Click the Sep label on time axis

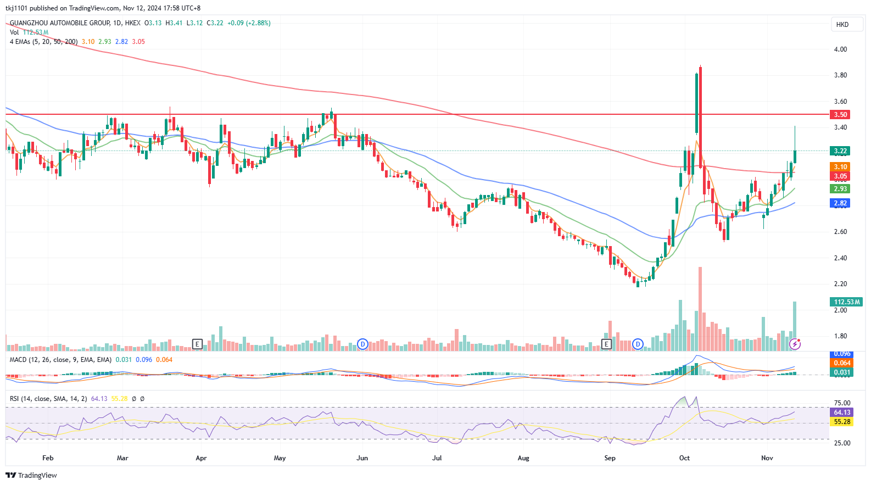tap(610, 458)
